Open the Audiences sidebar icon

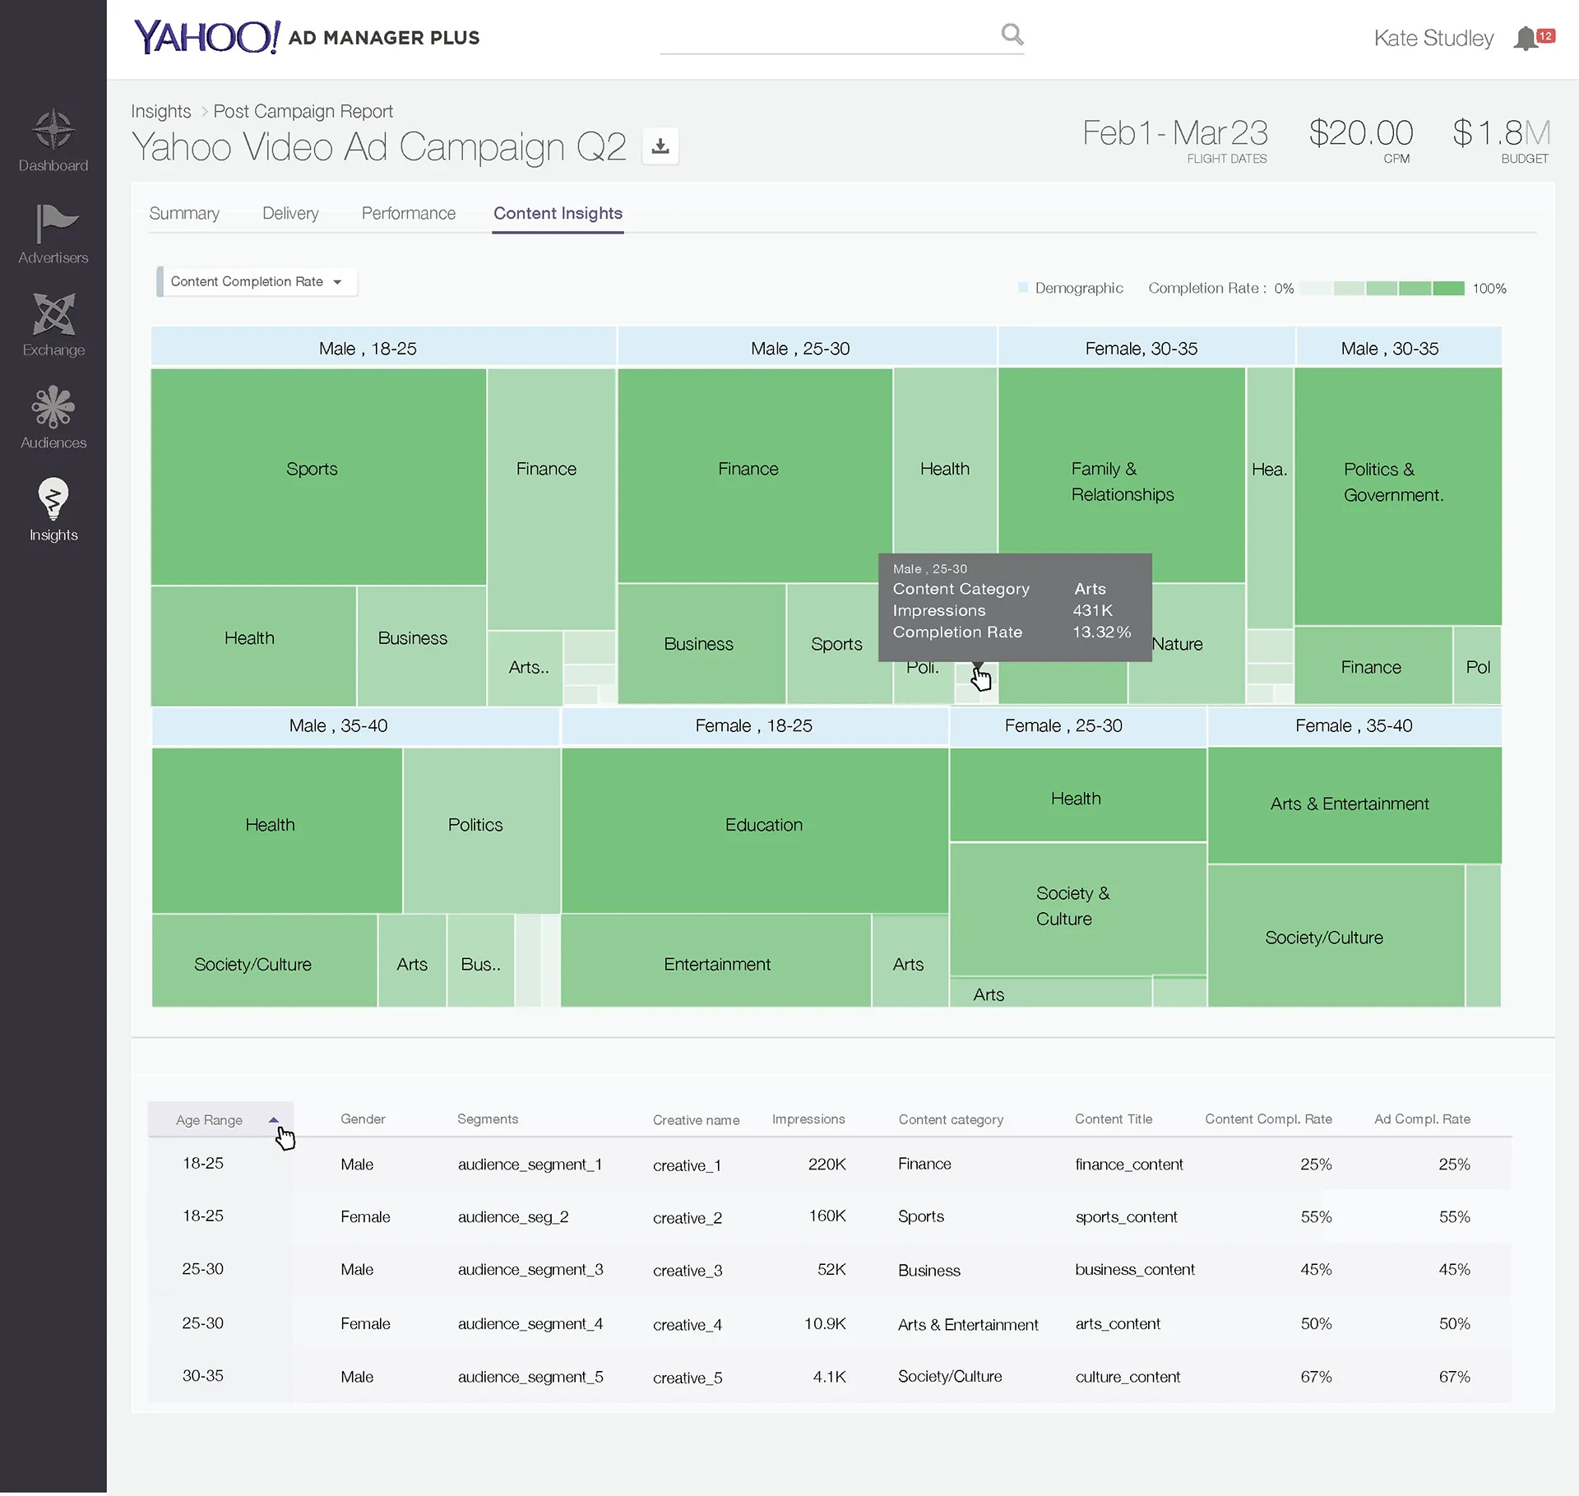(x=53, y=407)
